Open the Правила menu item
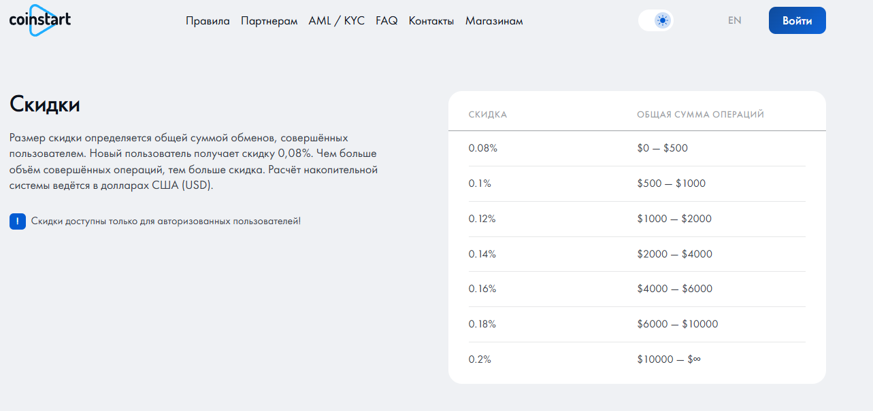 pos(208,21)
